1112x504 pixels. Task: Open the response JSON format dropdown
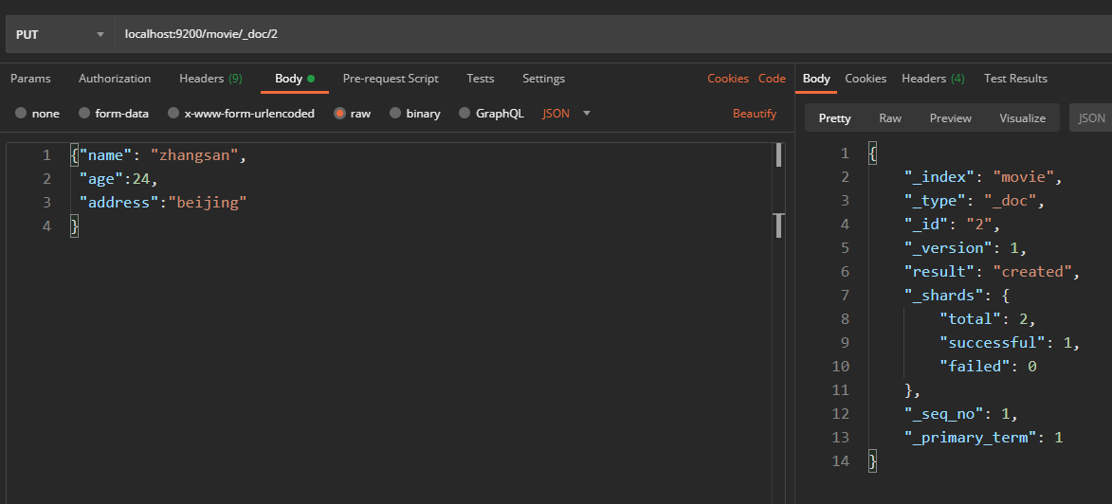point(1091,118)
